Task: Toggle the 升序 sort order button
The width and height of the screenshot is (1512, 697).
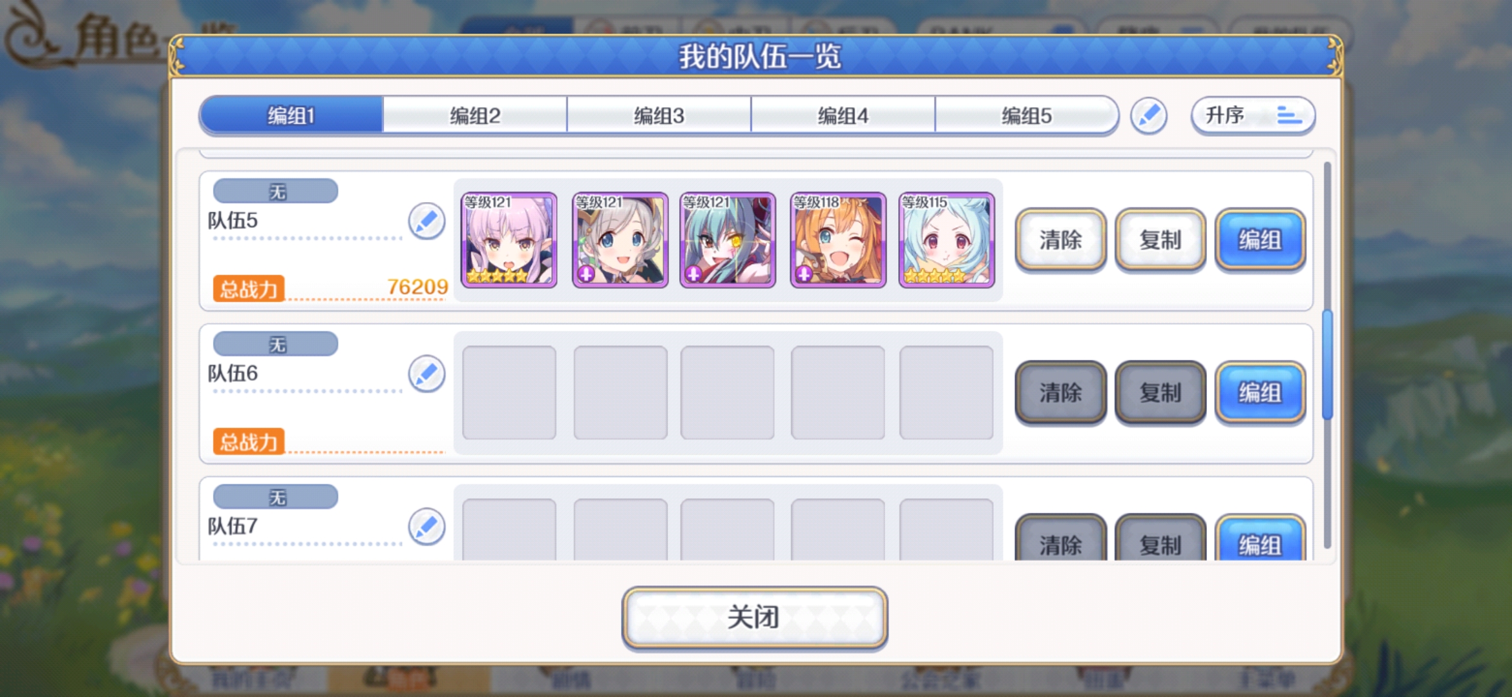Action: pos(1253,116)
